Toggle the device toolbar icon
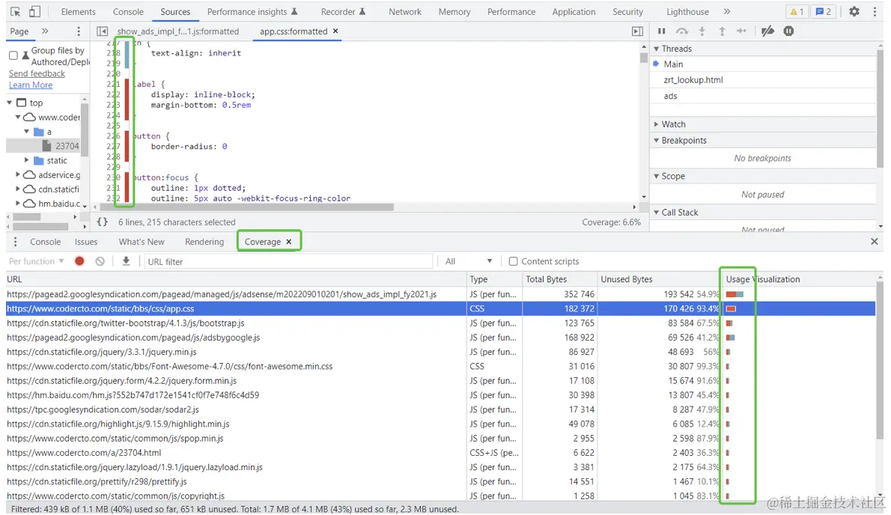The image size is (891, 515). [x=34, y=11]
